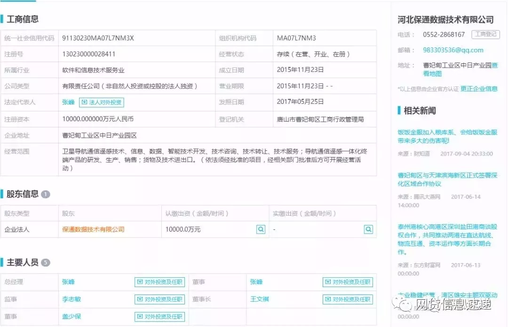Click magnifier icon beside 10000.0万元 subscribed capital
This screenshot has width=508, height=327.
261,230
